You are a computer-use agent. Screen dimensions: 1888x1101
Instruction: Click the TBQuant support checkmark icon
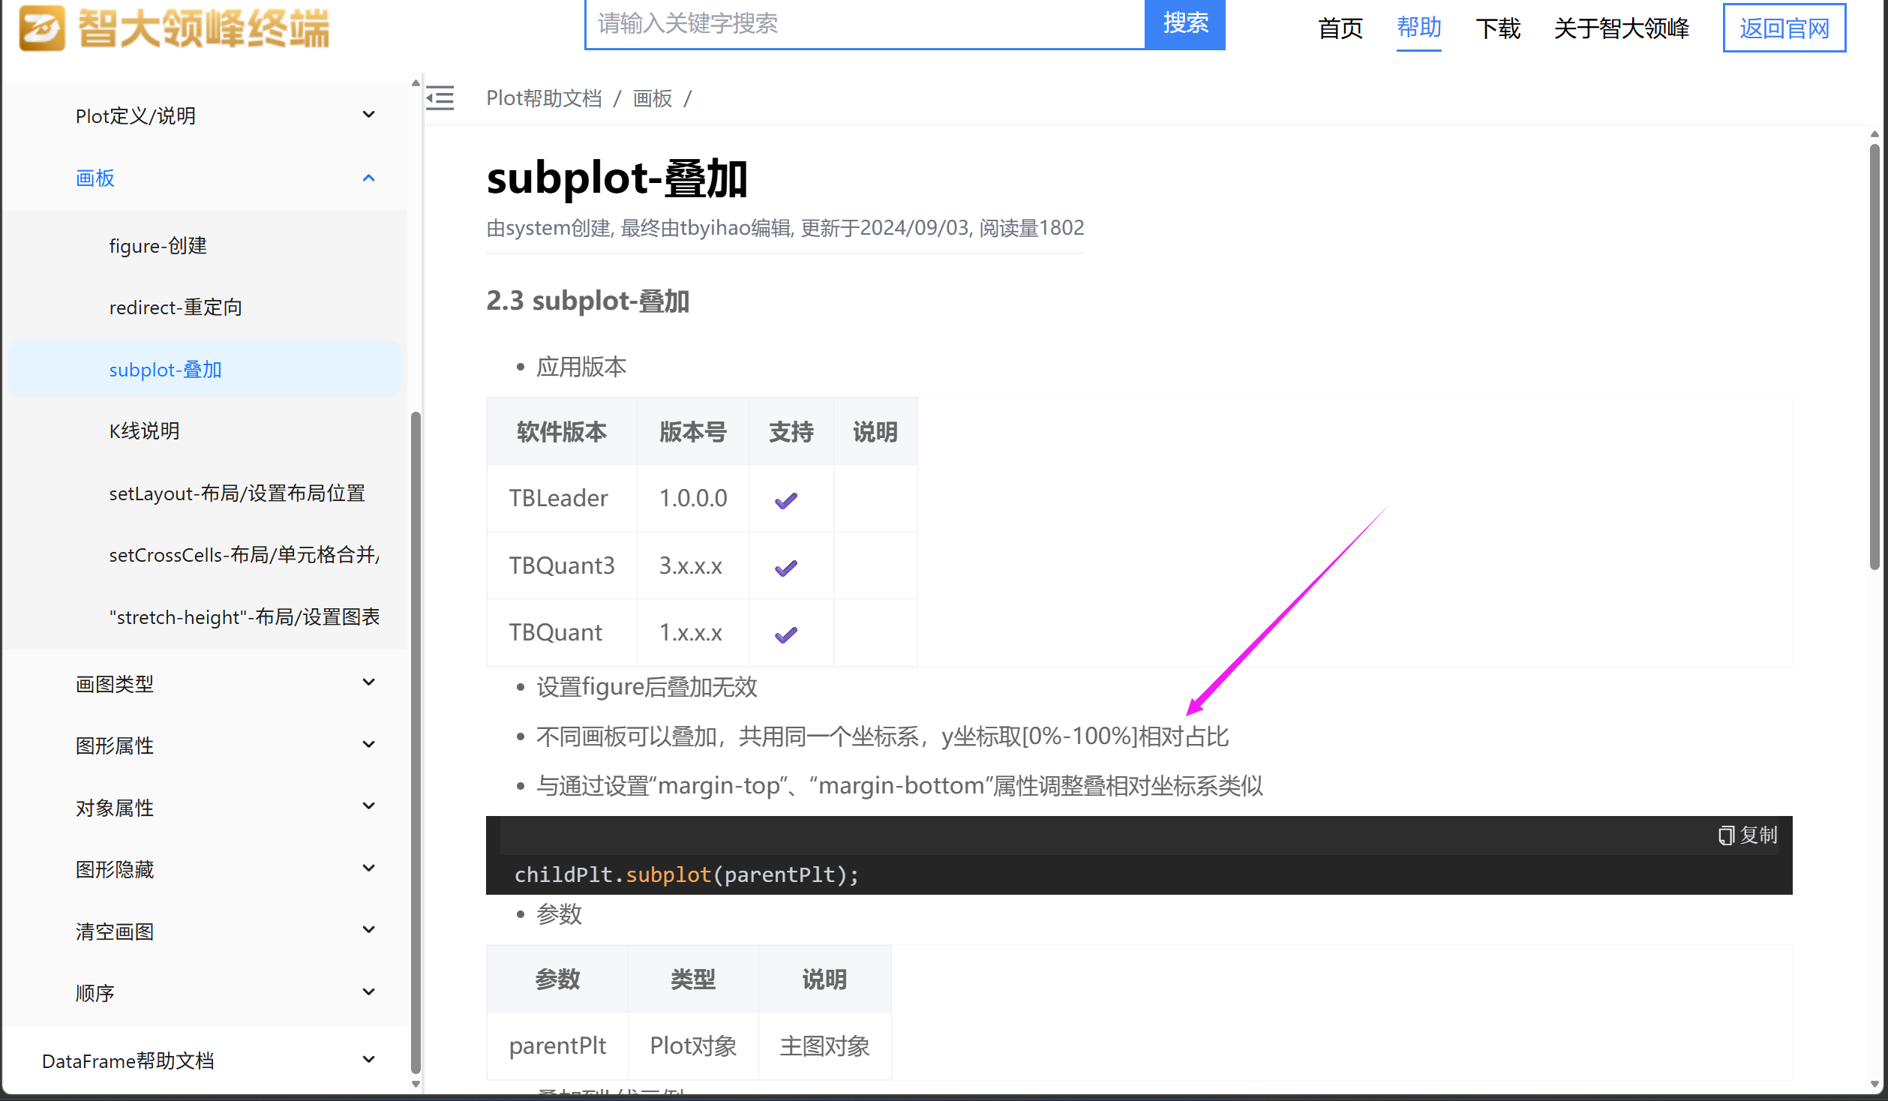785,634
